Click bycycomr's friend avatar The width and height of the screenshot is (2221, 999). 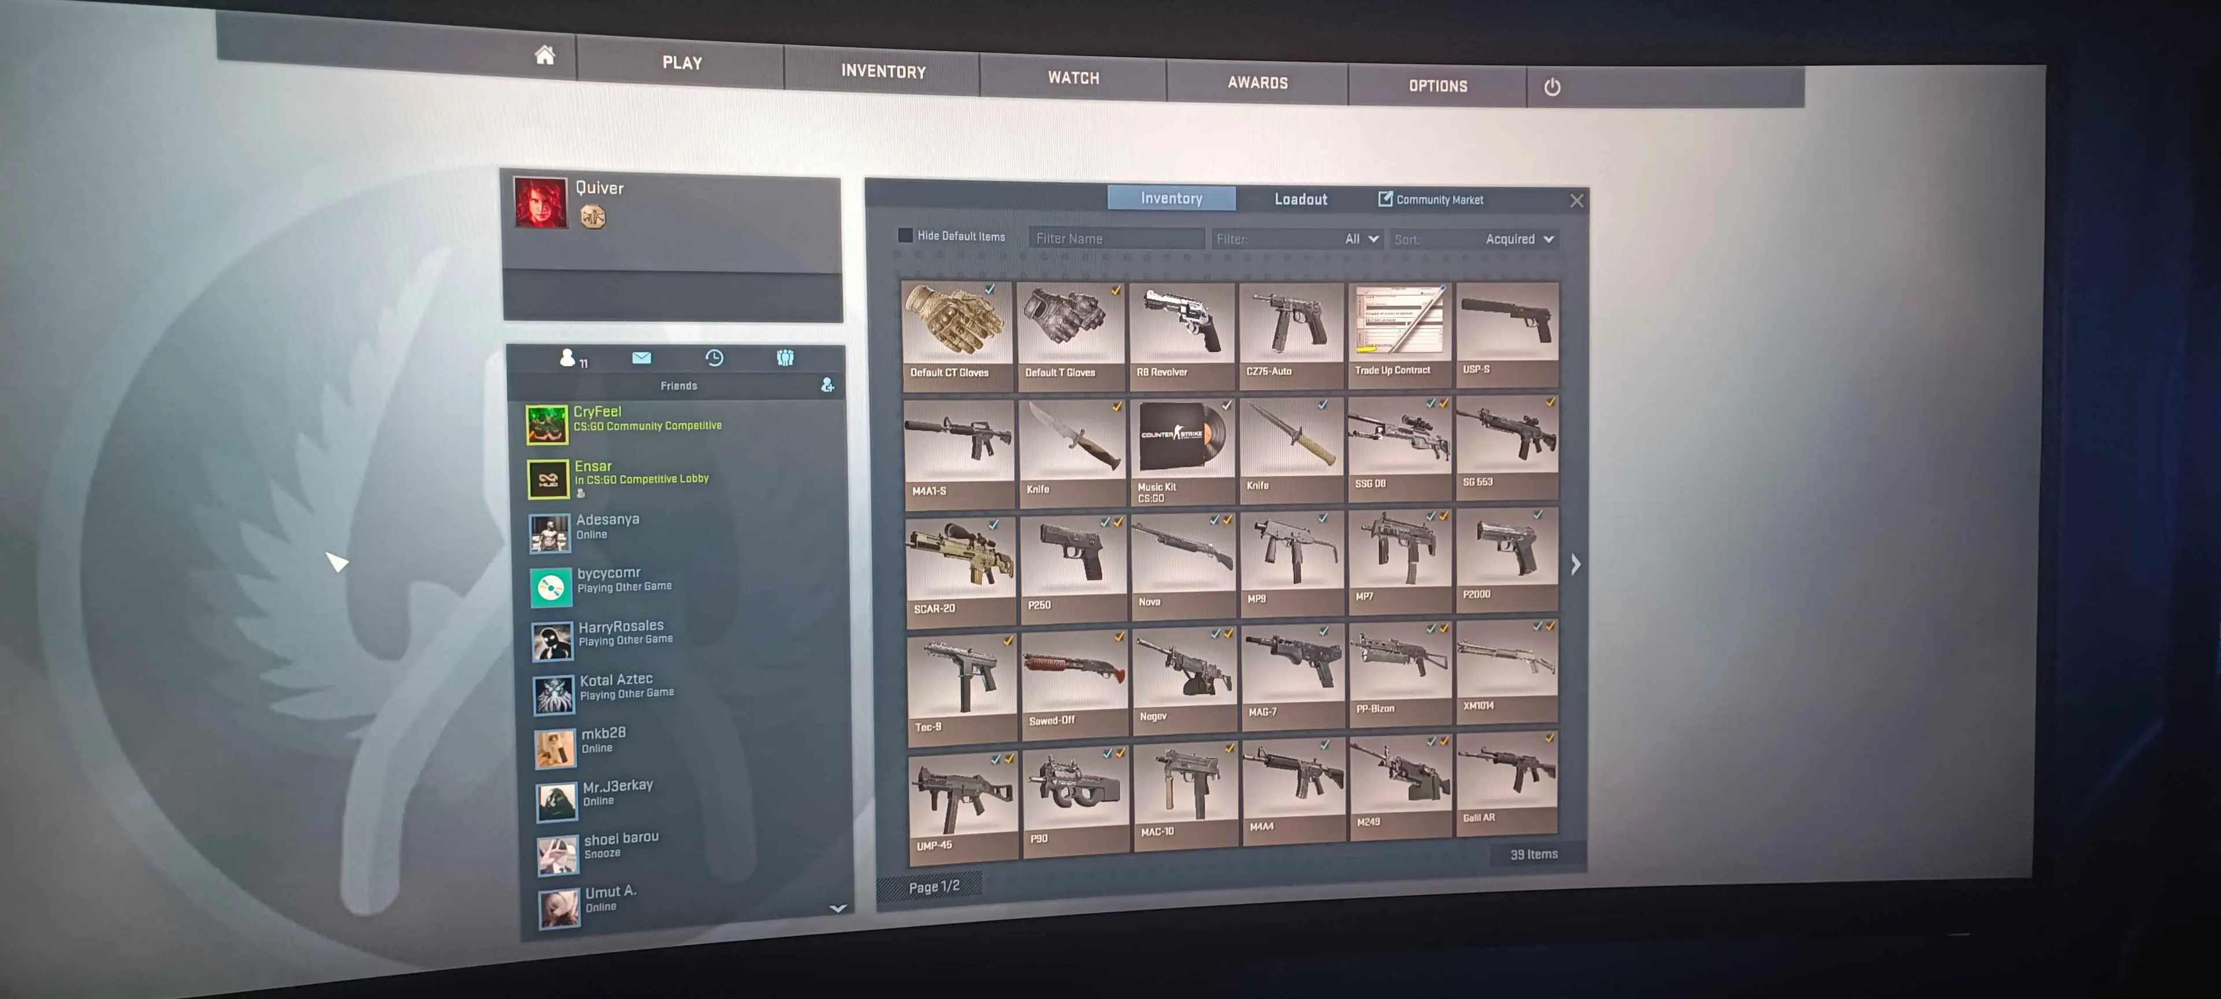pos(551,587)
